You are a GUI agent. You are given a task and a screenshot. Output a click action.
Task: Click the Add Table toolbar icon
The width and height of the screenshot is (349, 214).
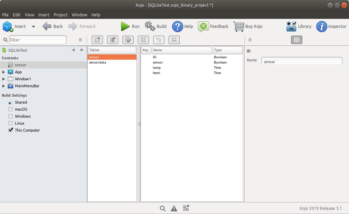(97, 40)
